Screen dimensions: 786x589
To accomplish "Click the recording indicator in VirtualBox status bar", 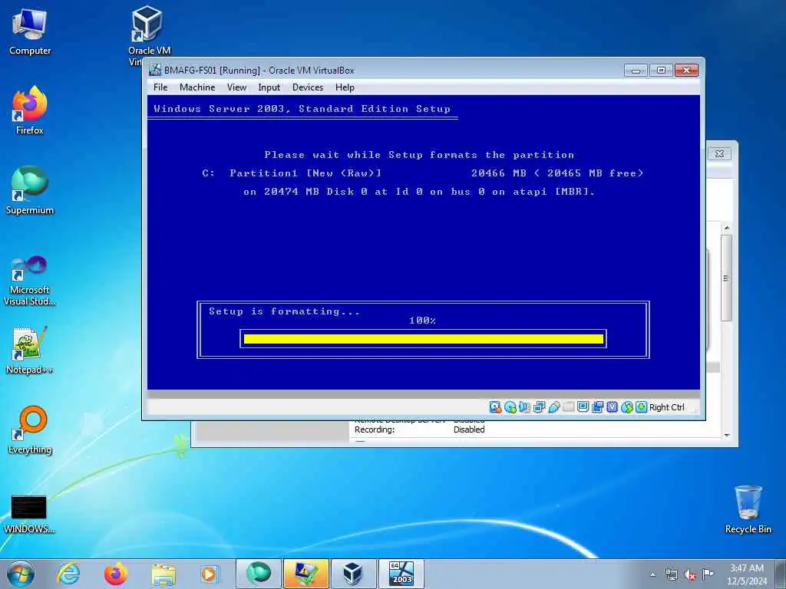I will click(x=597, y=407).
